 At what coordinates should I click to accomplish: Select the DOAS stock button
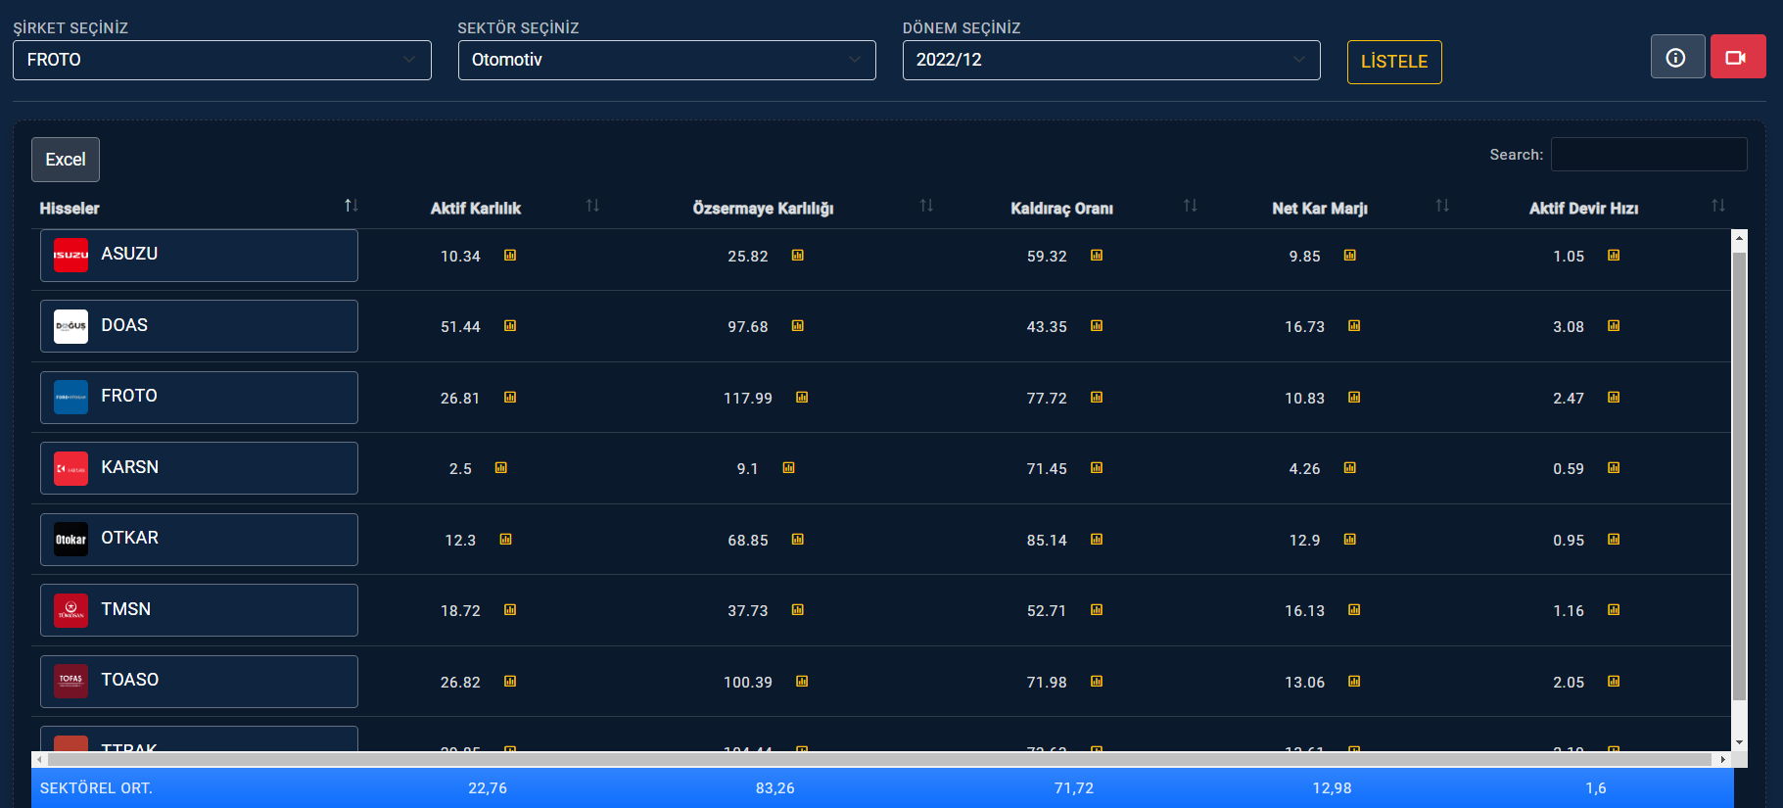(x=199, y=326)
